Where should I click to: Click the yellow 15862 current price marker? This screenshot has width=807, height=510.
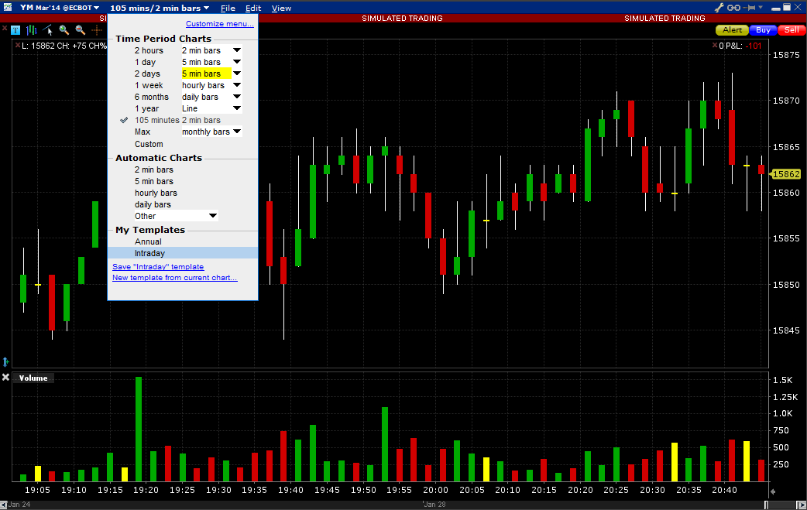[x=785, y=174]
